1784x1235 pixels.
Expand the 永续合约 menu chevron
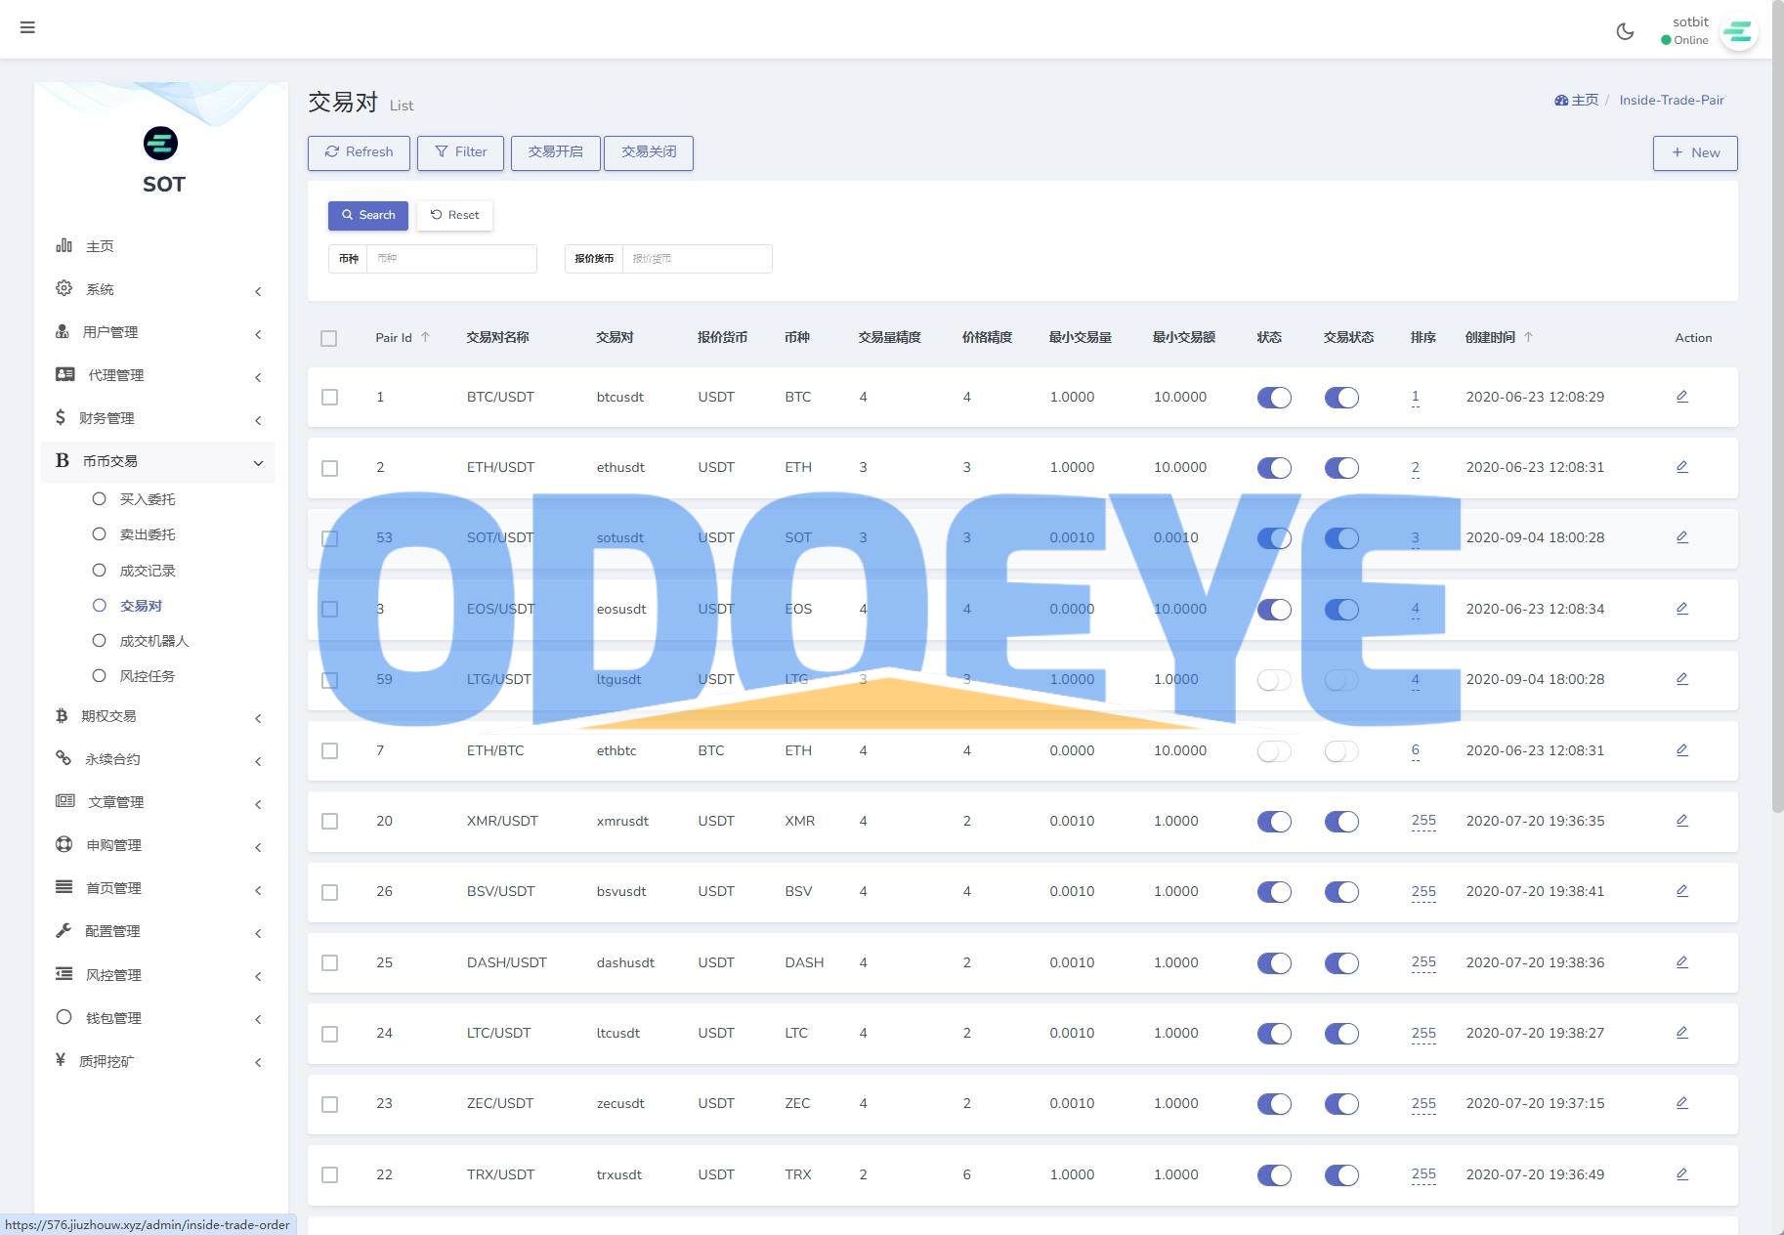tap(258, 761)
